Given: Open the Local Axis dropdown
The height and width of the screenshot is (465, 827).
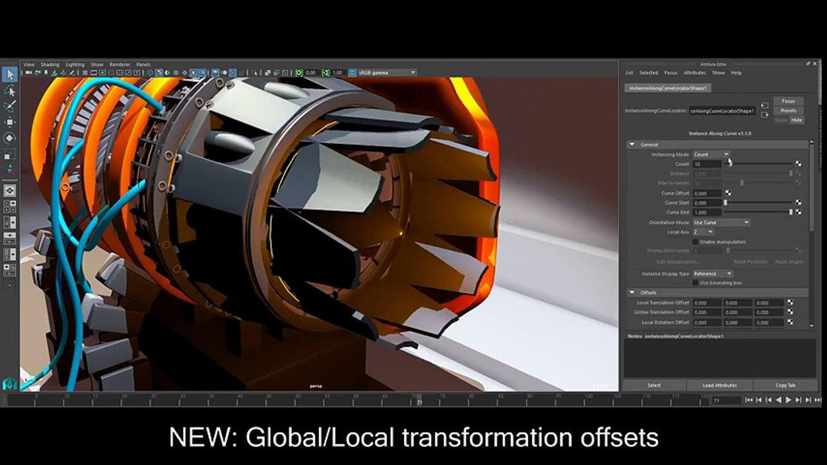Looking at the screenshot, I should click(x=703, y=232).
